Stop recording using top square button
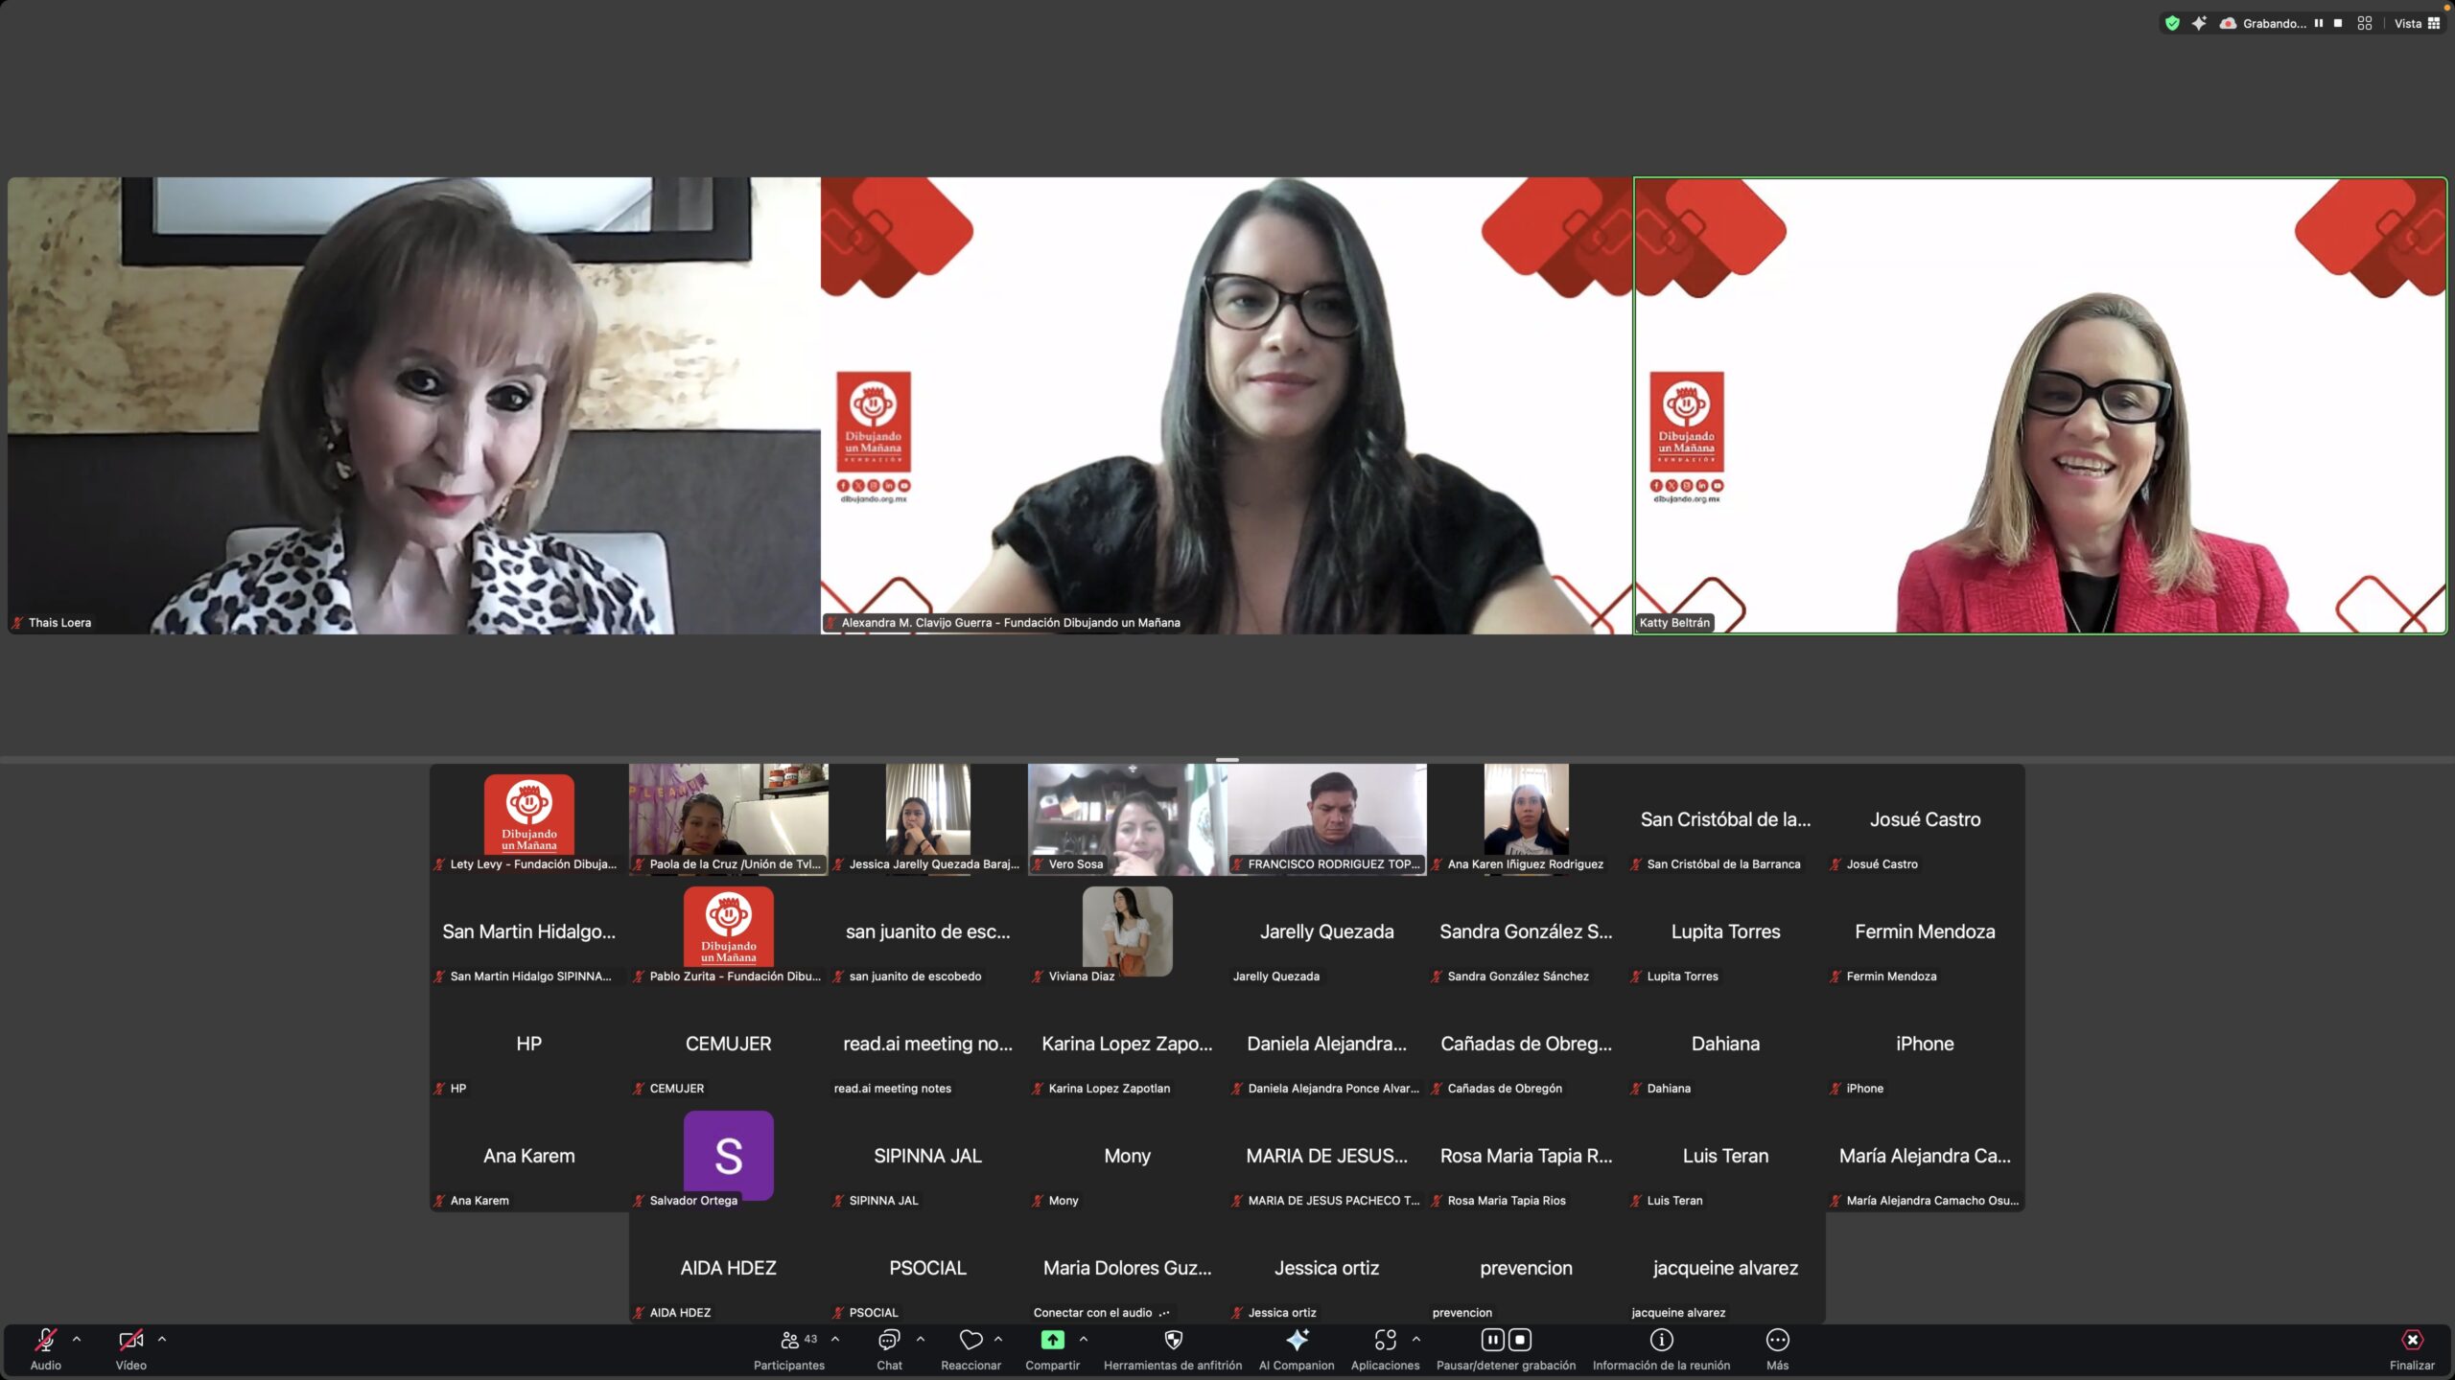The image size is (2455, 1380). (x=2338, y=23)
